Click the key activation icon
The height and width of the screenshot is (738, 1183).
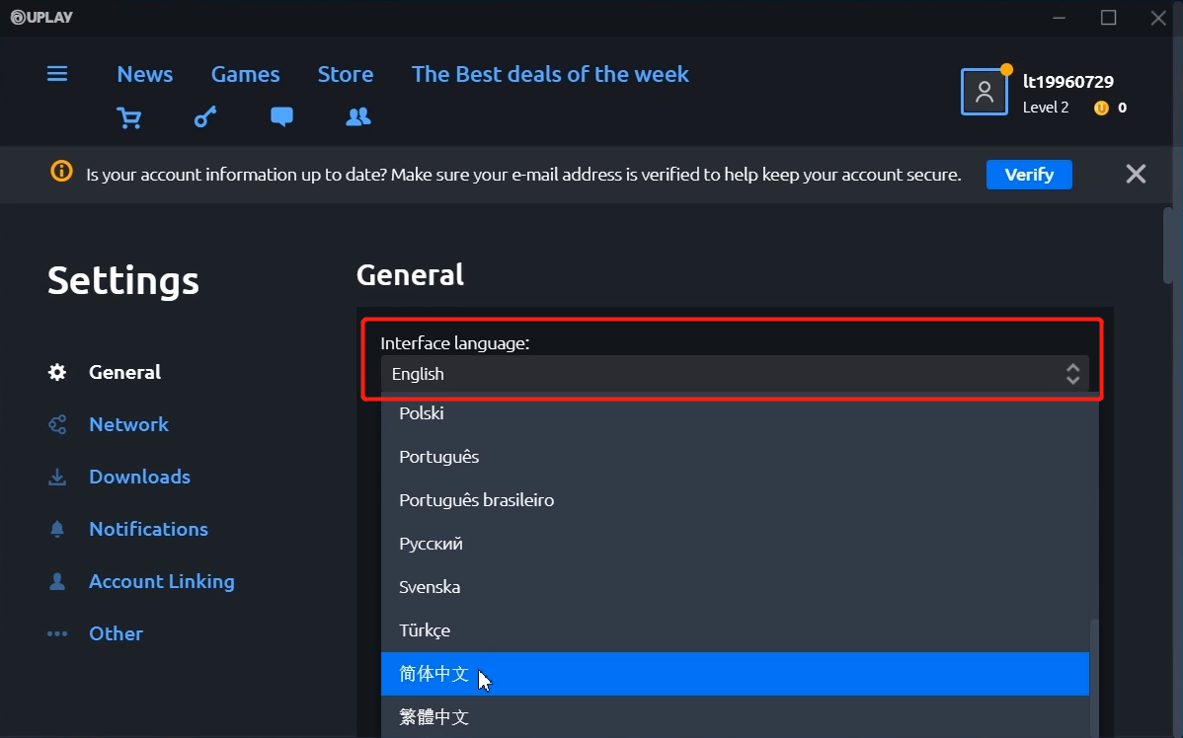pyautogui.click(x=205, y=117)
